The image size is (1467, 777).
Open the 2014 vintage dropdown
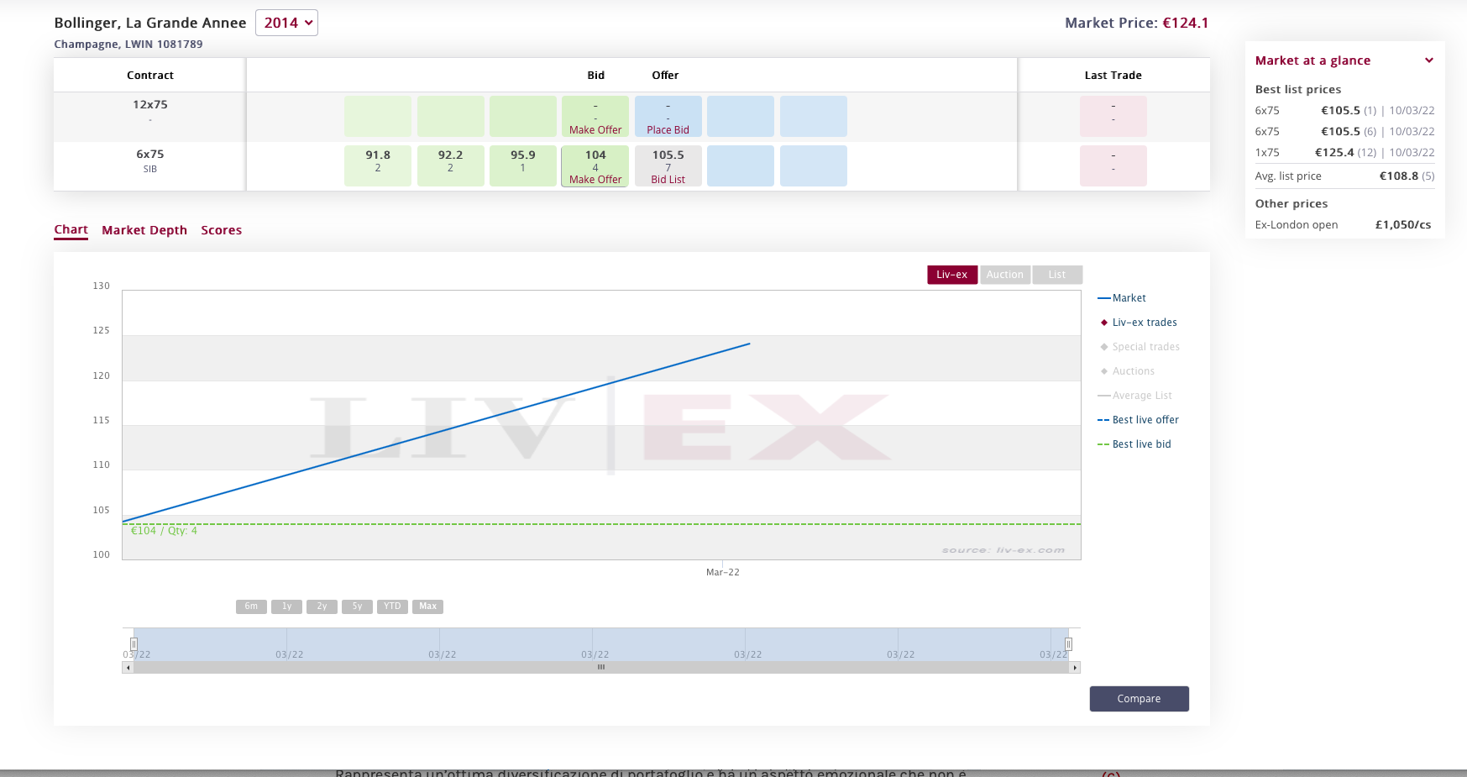coord(286,23)
